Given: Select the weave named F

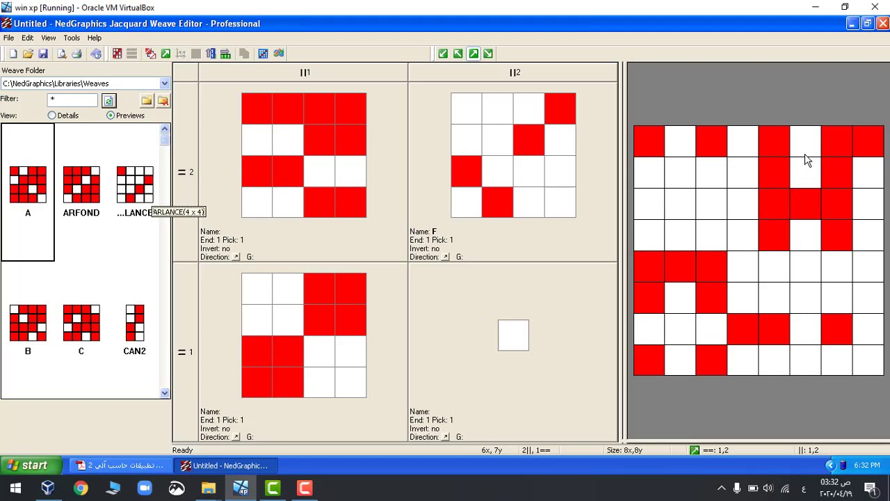Looking at the screenshot, I should pos(513,155).
